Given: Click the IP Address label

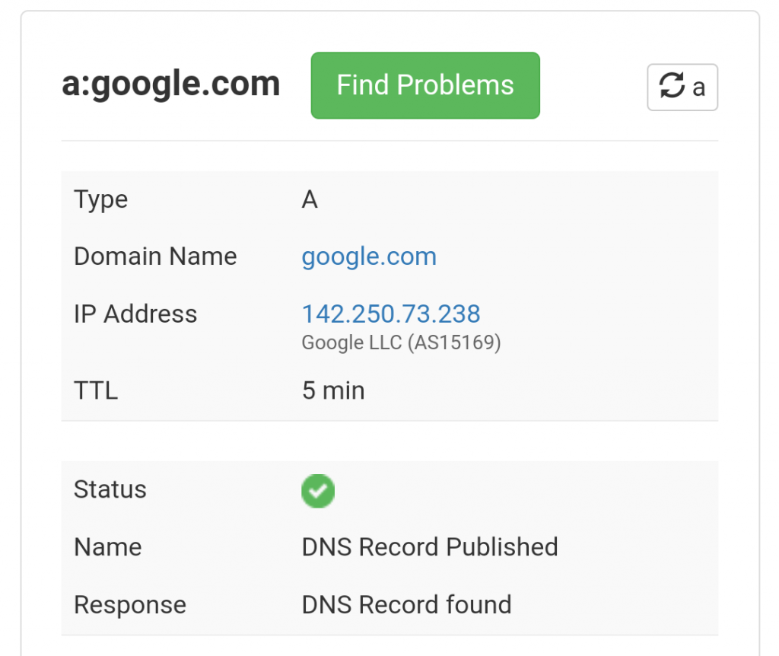Looking at the screenshot, I should (x=135, y=314).
